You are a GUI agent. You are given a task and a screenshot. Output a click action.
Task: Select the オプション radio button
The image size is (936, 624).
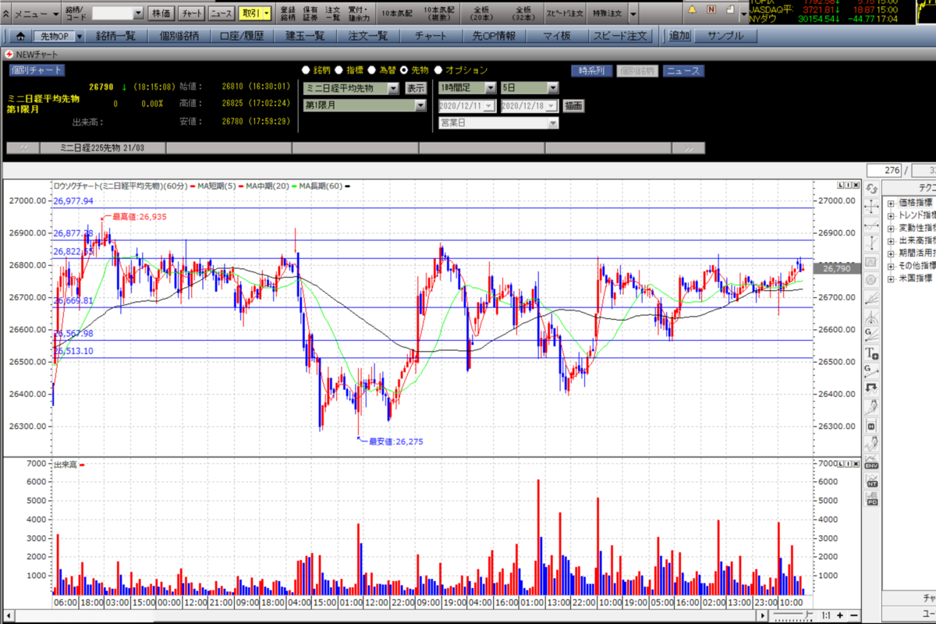(x=438, y=70)
